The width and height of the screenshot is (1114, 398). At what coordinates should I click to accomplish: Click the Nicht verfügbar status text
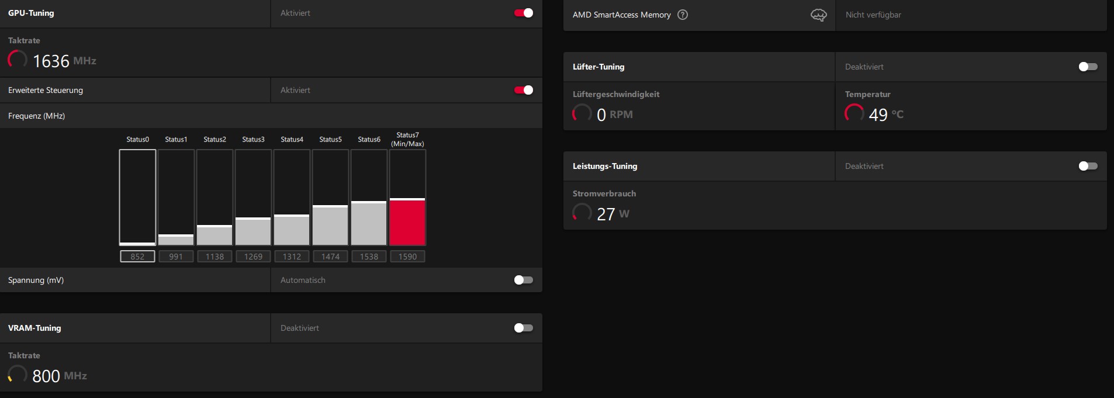873,15
